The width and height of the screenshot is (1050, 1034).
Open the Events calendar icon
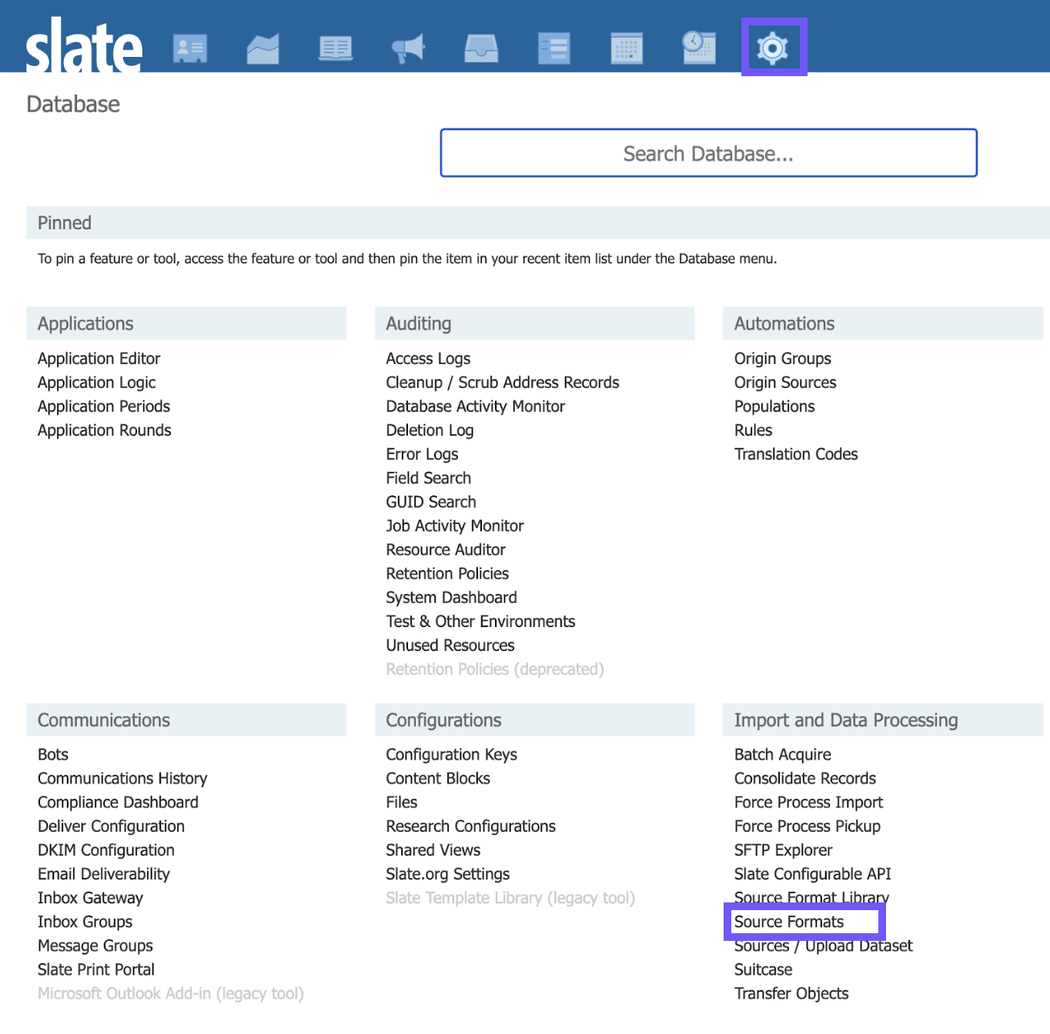coord(627,48)
